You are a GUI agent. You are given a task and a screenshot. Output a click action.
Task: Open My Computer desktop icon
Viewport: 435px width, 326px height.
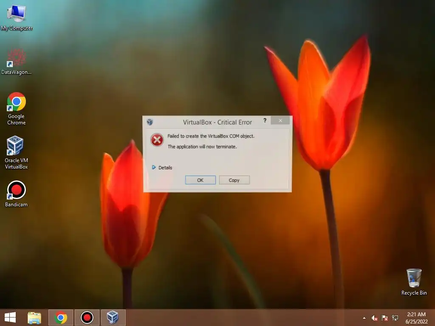pos(17,17)
